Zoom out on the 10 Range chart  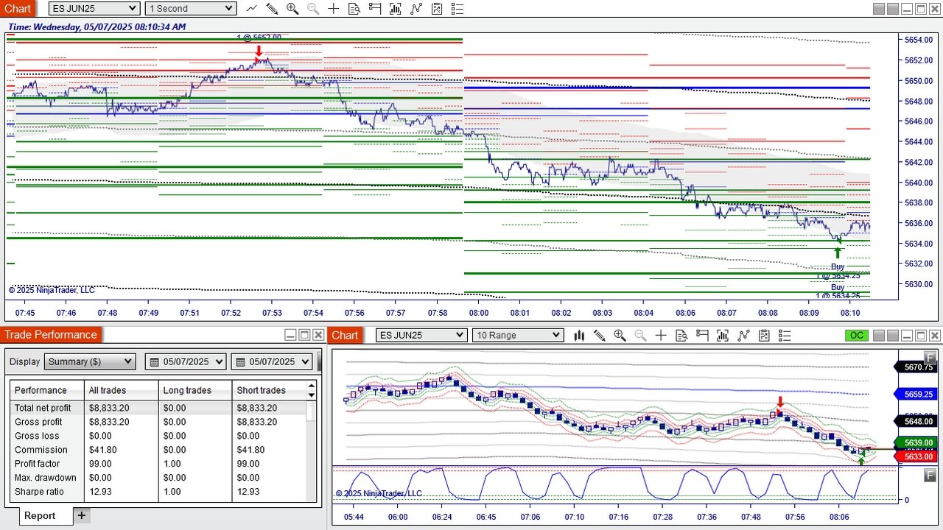tap(640, 336)
